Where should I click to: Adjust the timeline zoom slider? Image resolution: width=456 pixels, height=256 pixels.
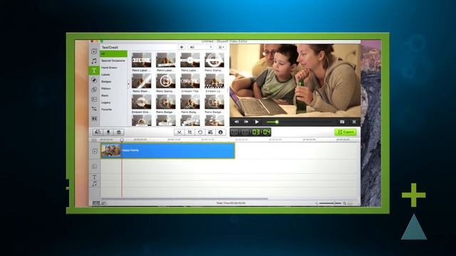[331, 203]
